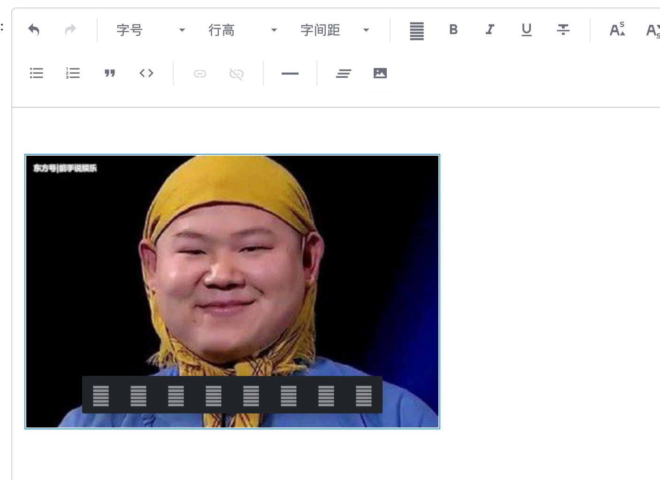Toggle bold formatting
The height and width of the screenshot is (480, 660).
pyautogui.click(x=453, y=30)
